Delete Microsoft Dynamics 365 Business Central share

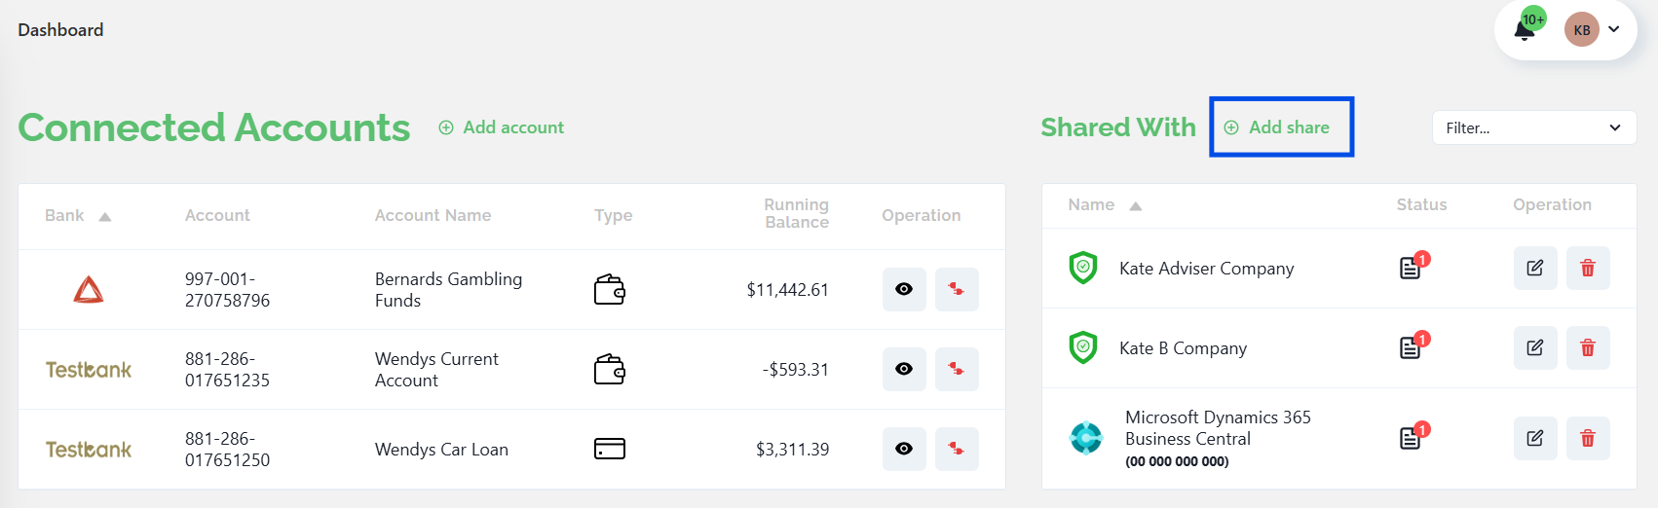pos(1588,439)
